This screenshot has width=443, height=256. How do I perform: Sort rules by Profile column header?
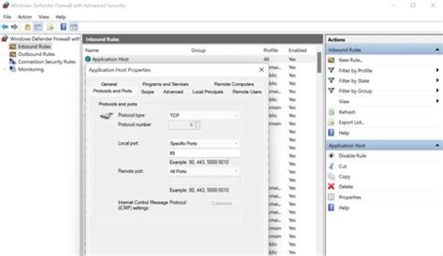(270, 50)
